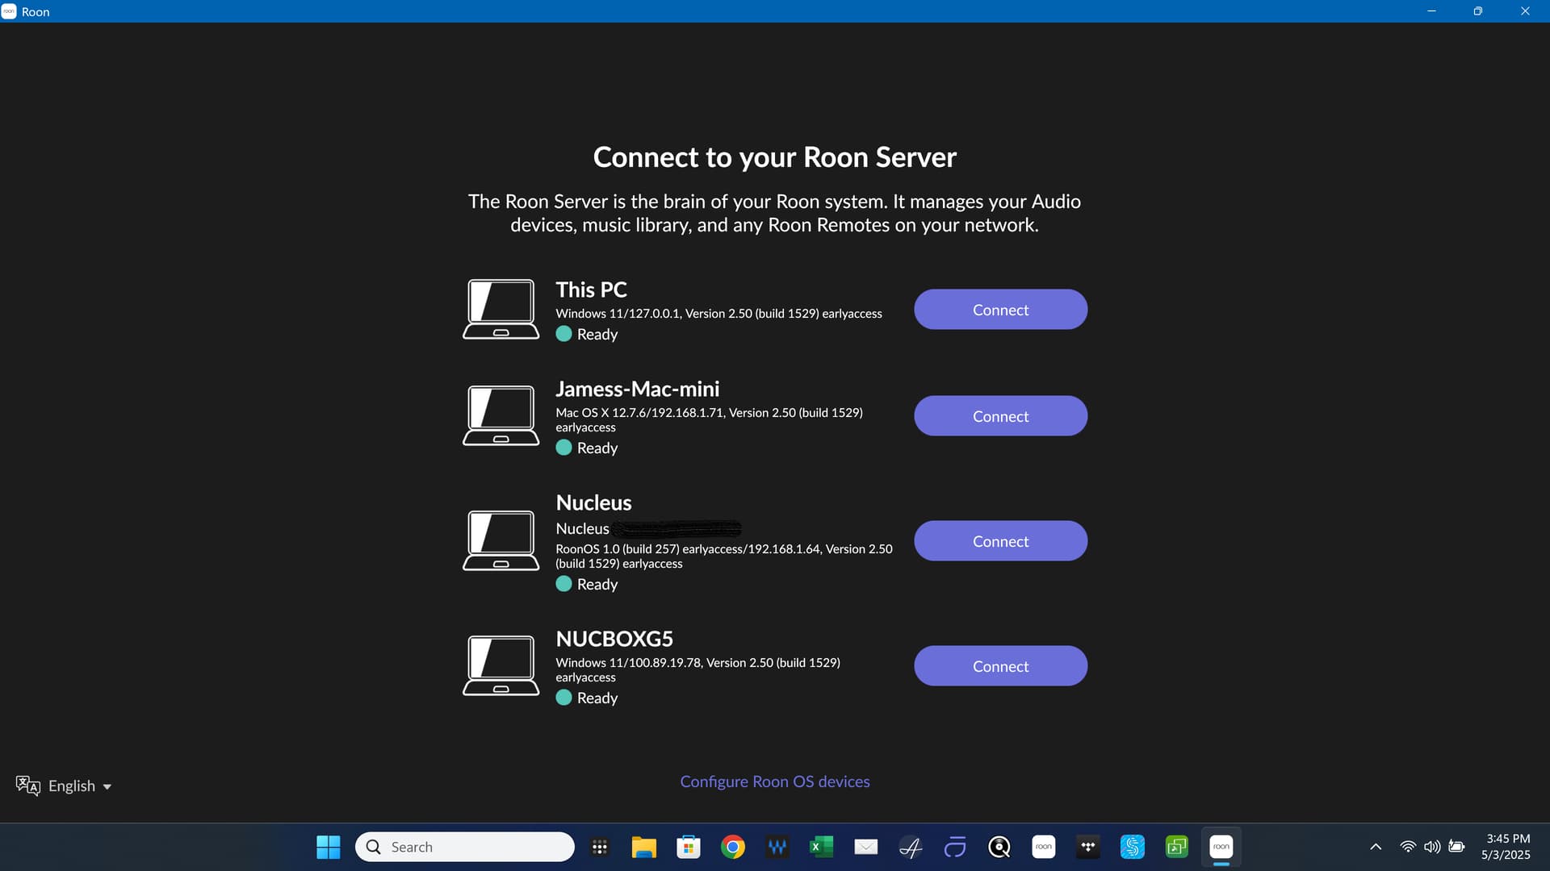Connect to the Nucleus server
This screenshot has height=871, width=1550.
pyautogui.click(x=1000, y=541)
